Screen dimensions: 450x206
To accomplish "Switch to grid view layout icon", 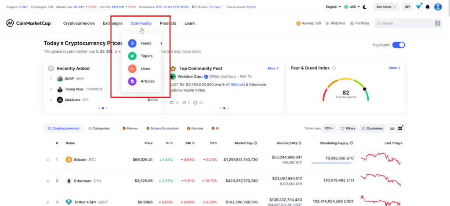I will [400, 129].
